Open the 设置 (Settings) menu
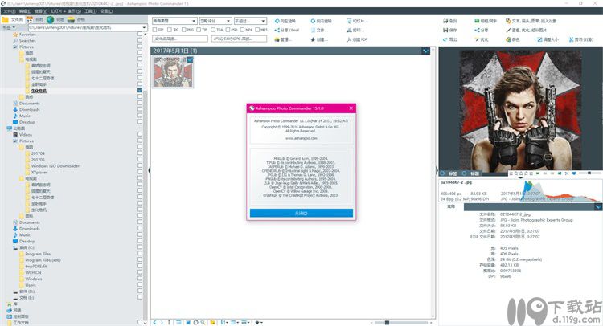Viewport: 603px width, 326px height. [106, 11]
